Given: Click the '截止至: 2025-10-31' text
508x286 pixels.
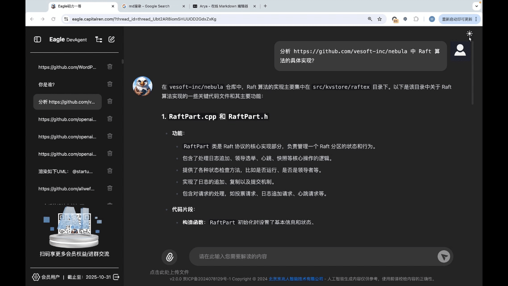Looking at the screenshot, I should [x=89, y=277].
